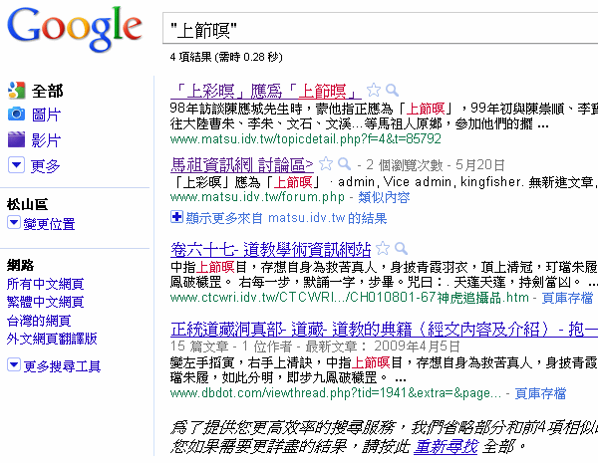Image resolution: width=598 pixels, height=463 pixels.
Task: Open 頁庫存檔 for dbdot.com result
Action: coord(540,393)
